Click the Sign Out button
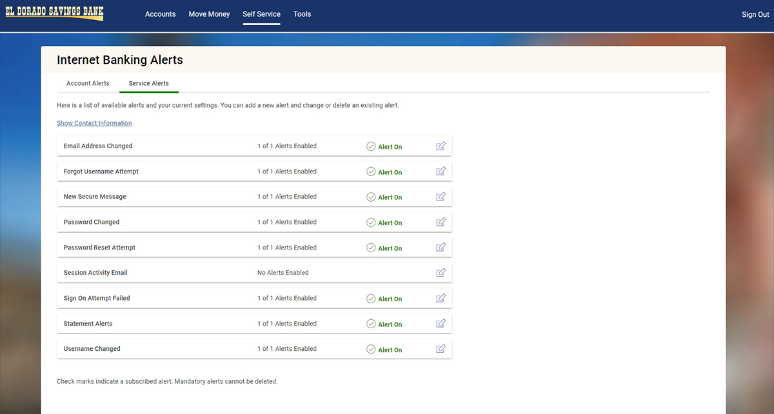Viewport: 774px width, 414px height. 755,14
